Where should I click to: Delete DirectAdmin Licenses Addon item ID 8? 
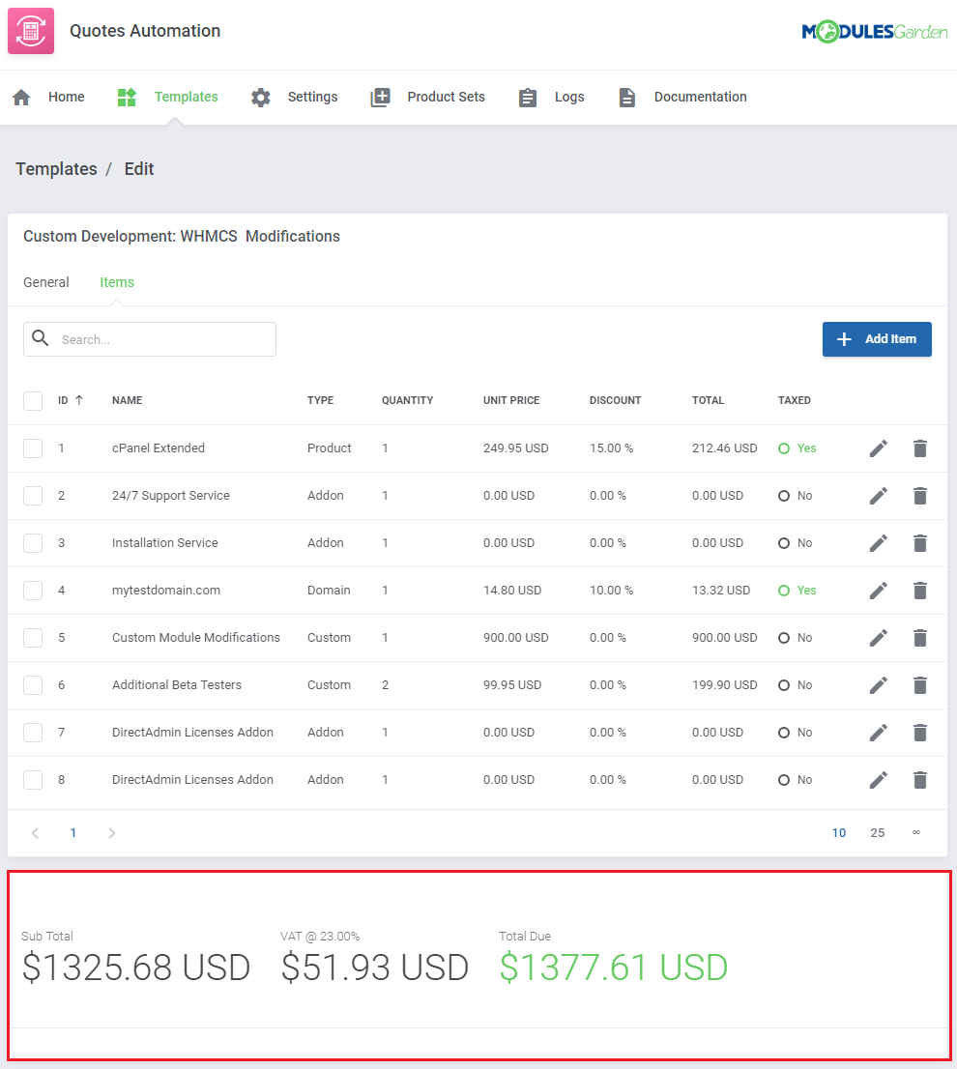point(920,780)
